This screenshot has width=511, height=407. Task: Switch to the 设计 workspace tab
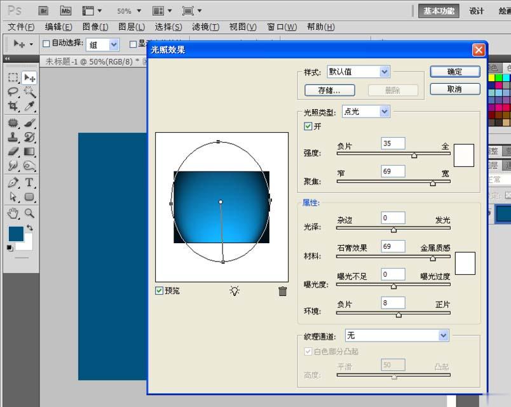[x=477, y=11]
